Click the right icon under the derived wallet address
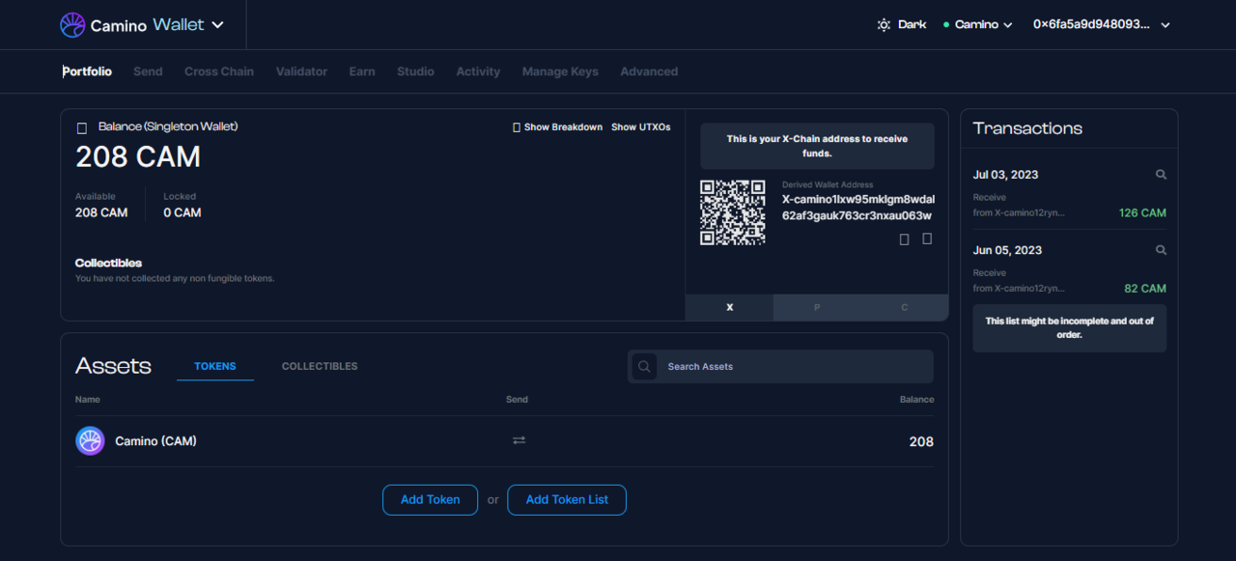1236x561 pixels. tap(927, 238)
